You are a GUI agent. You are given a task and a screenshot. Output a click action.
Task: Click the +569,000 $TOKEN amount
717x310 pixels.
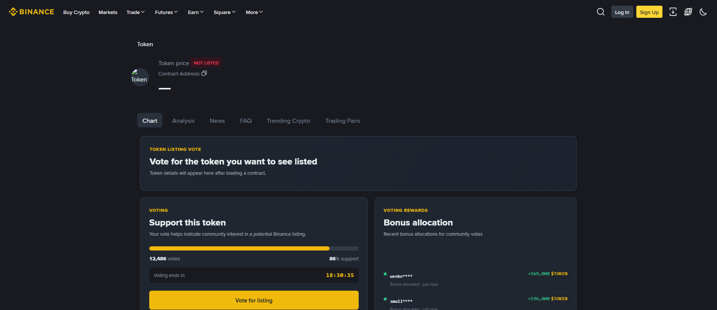(x=548, y=274)
